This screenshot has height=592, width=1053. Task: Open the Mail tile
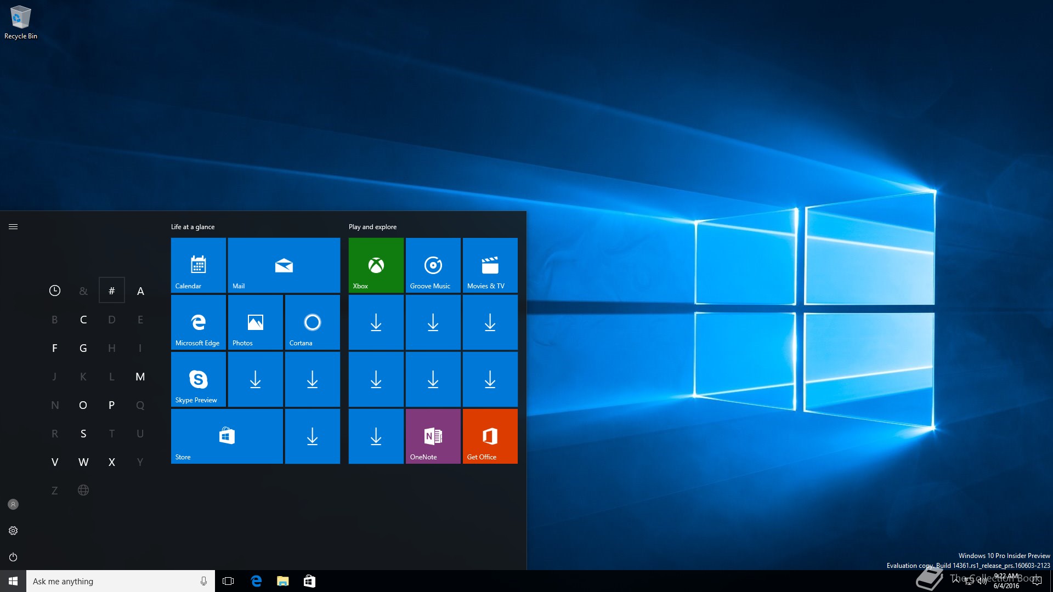click(284, 265)
